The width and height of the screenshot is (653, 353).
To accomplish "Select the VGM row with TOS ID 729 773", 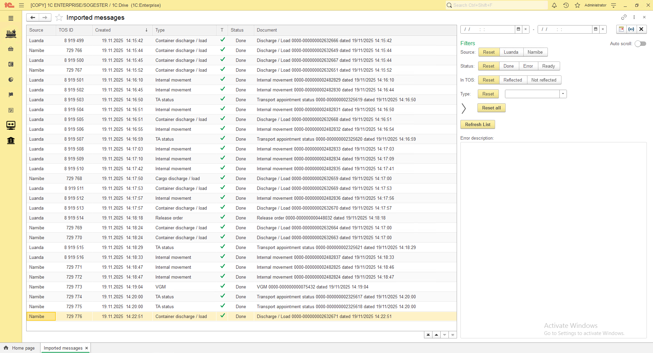I will click(242, 287).
